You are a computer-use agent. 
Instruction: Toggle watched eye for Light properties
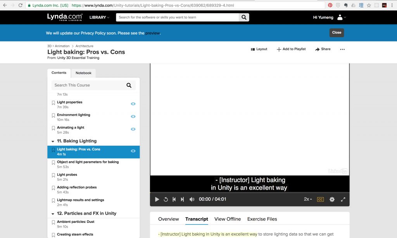point(133,104)
